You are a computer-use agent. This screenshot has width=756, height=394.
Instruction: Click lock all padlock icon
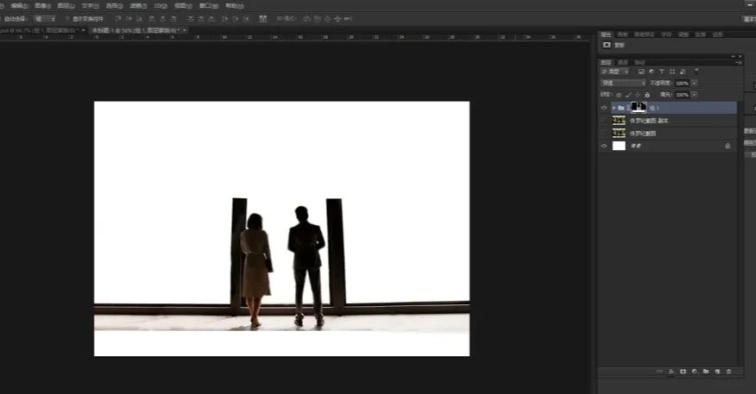[647, 95]
